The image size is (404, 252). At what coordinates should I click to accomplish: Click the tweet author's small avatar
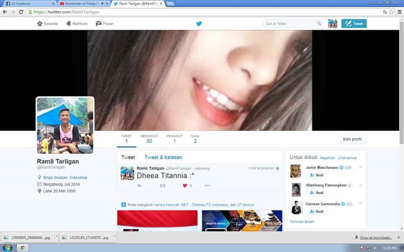pyautogui.click(x=127, y=173)
